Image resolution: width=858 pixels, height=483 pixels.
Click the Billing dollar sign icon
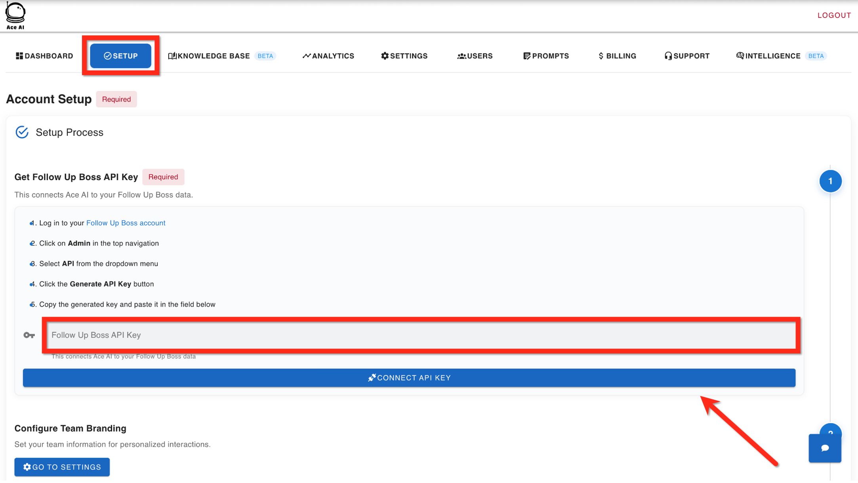coord(601,56)
